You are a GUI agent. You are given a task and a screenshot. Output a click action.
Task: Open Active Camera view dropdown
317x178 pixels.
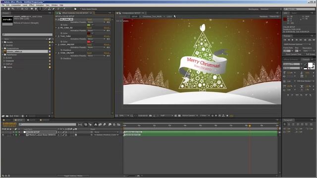190,116
